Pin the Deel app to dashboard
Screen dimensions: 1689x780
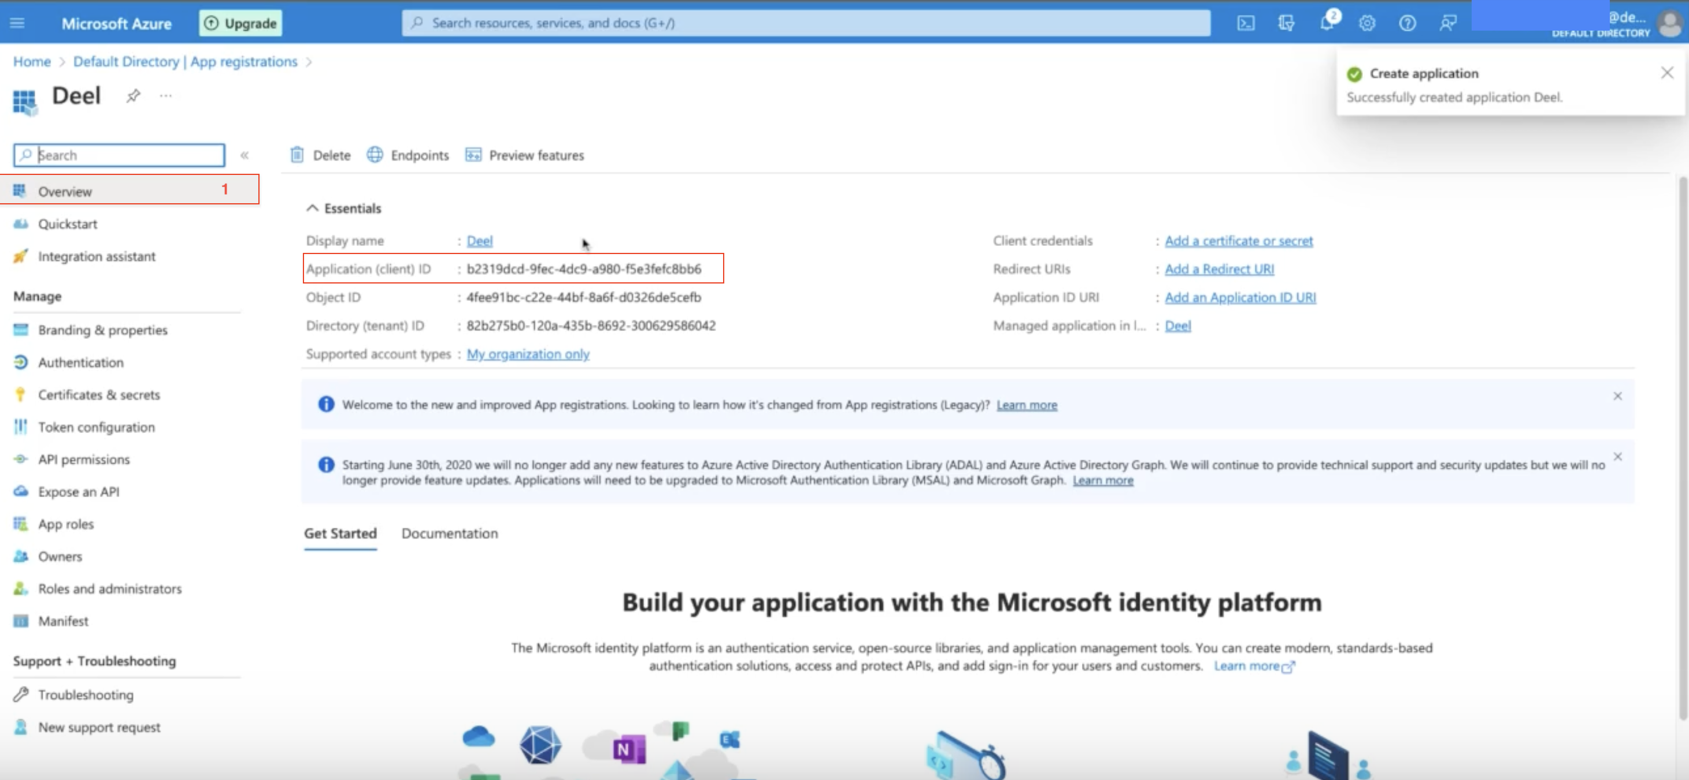point(133,96)
